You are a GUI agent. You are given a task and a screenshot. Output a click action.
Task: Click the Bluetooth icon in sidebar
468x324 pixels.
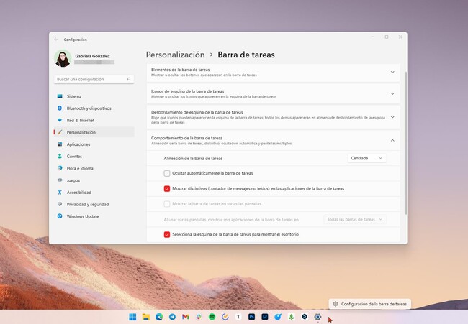click(60, 108)
